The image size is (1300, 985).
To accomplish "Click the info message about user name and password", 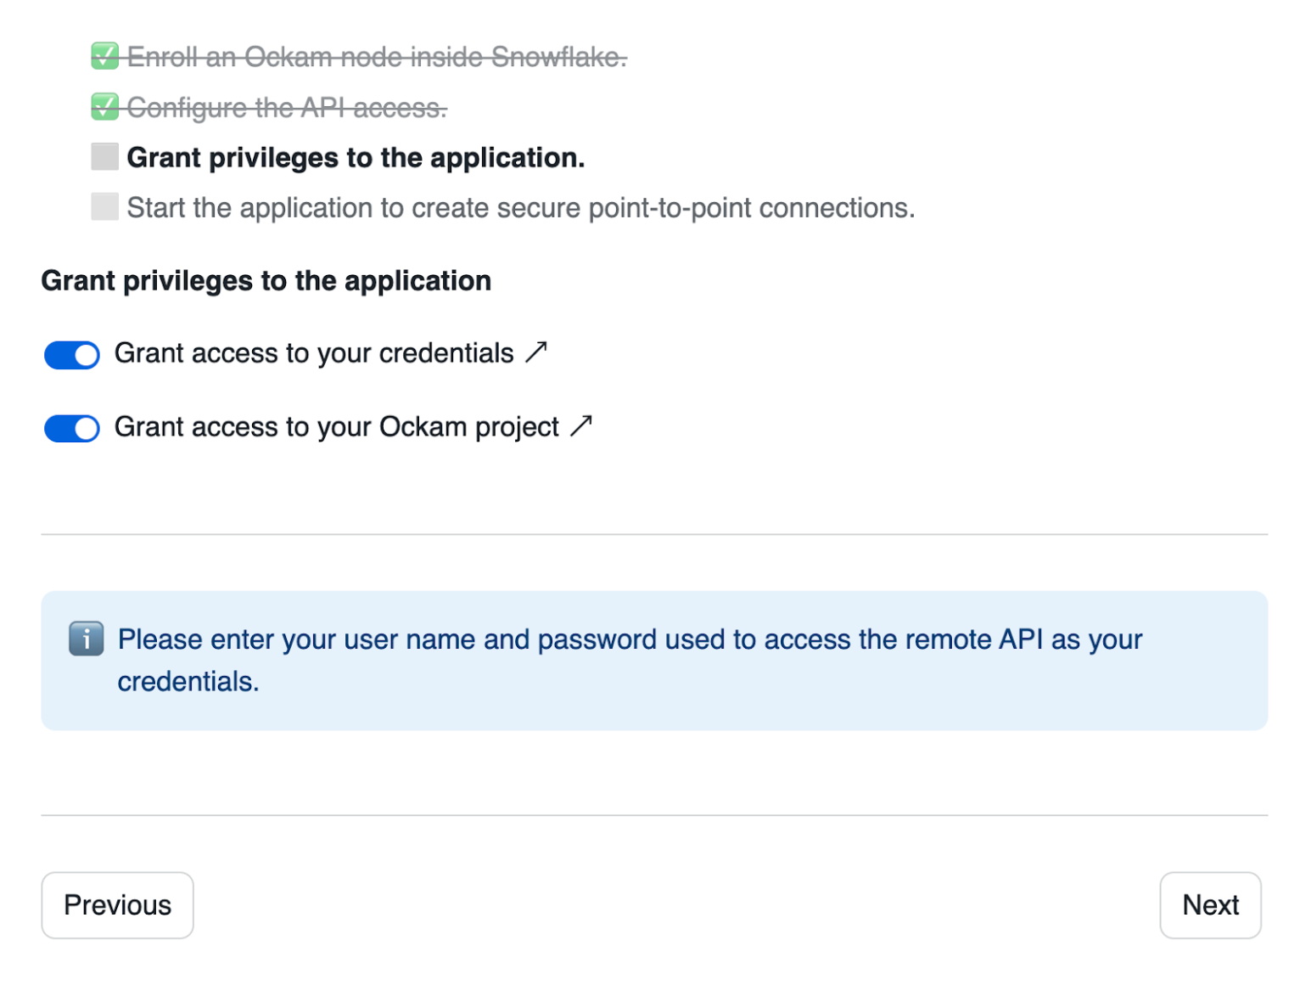I will 630,640.
